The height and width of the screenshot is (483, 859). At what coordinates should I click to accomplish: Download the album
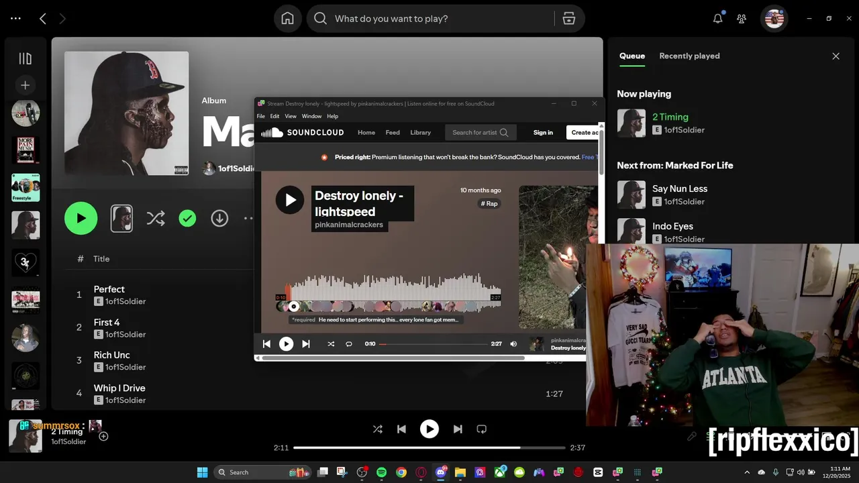pos(219,218)
